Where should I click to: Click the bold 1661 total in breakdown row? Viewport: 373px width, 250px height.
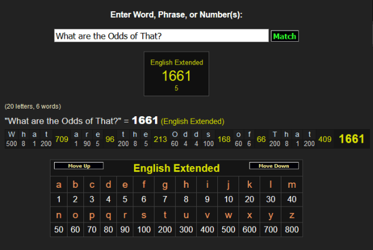[351, 139]
